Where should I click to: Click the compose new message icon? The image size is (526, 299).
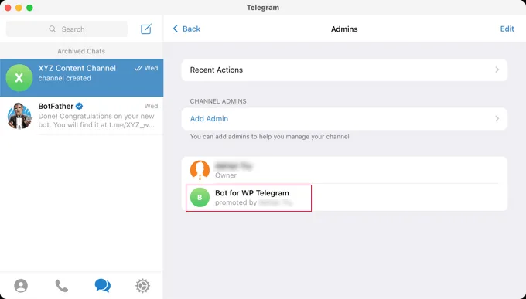pyautogui.click(x=146, y=29)
